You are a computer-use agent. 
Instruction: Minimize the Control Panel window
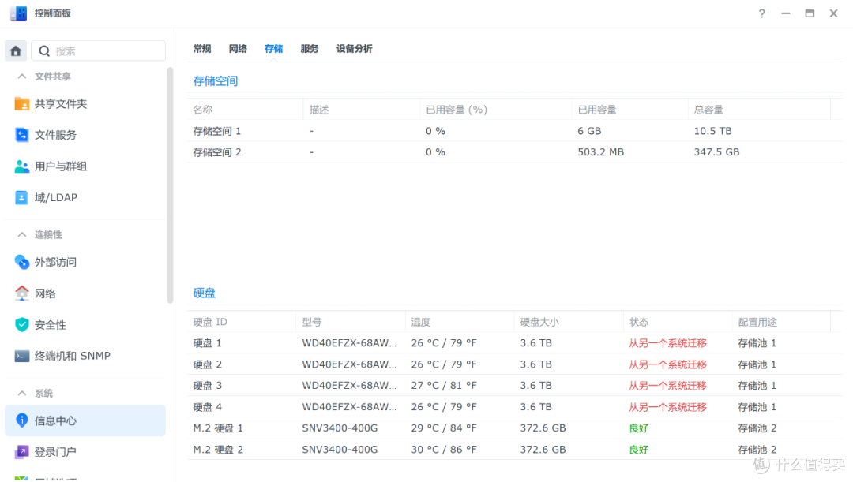pos(786,13)
